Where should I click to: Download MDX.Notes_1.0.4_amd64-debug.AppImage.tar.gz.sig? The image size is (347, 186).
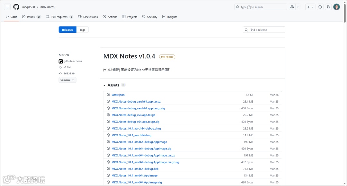pyautogui.click(x=145, y=162)
